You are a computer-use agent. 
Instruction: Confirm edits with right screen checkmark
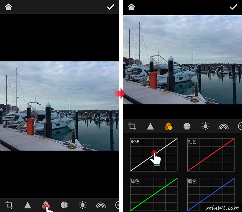pos(233,7)
